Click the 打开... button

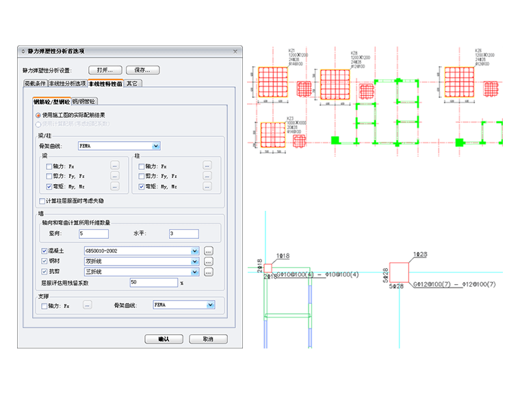coord(105,70)
